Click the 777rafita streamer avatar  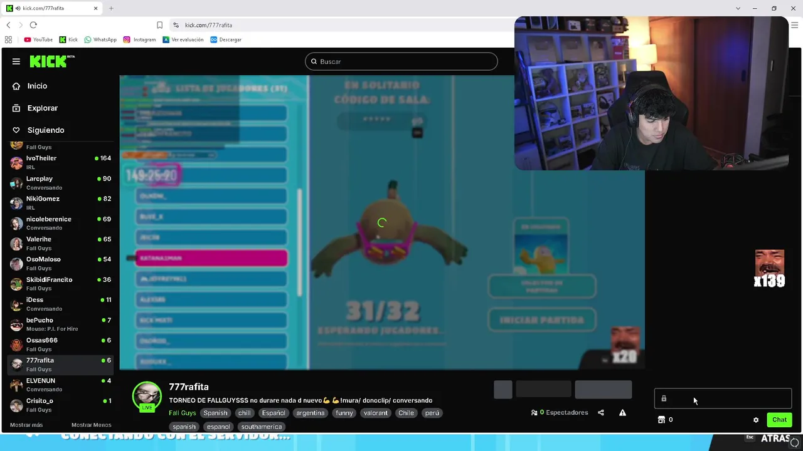click(x=147, y=396)
